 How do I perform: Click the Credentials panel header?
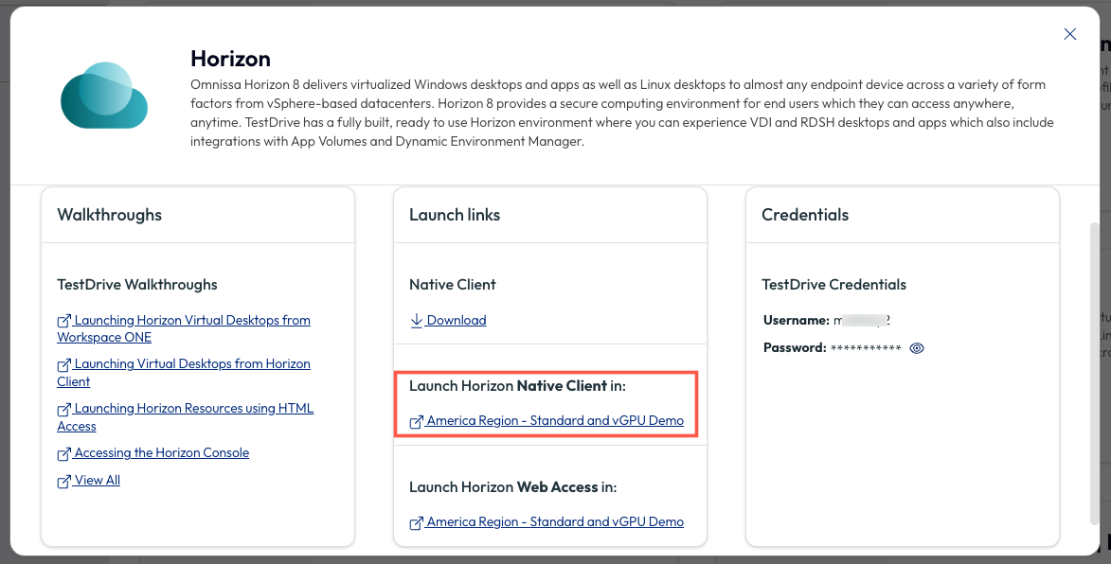(x=804, y=215)
